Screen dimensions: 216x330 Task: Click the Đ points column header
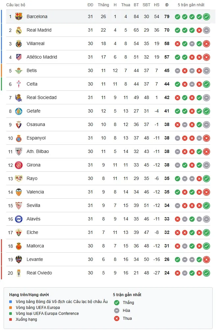[167, 5]
